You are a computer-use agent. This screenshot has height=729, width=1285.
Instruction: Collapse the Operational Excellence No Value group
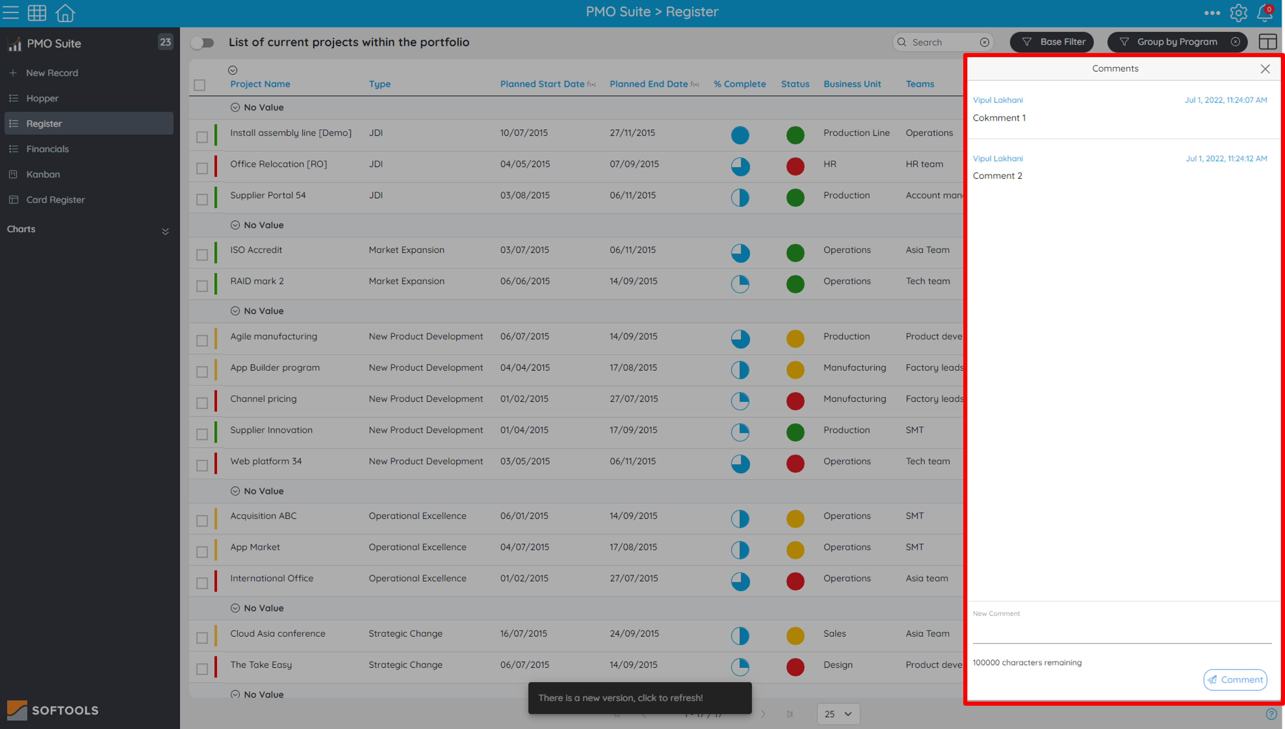(235, 491)
